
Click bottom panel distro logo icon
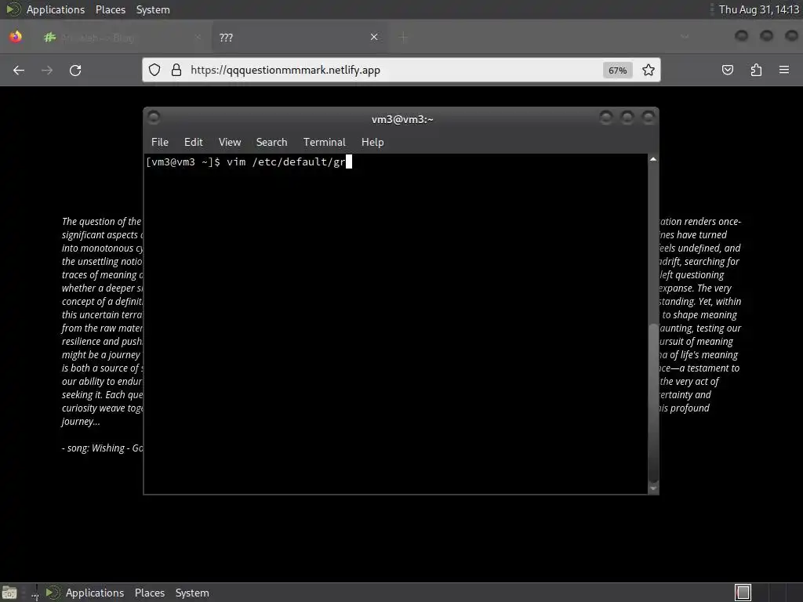[x=53, y=593]
